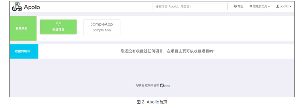
Task: Click the user avatar icon beside apollo
Action: click(278, 6)
